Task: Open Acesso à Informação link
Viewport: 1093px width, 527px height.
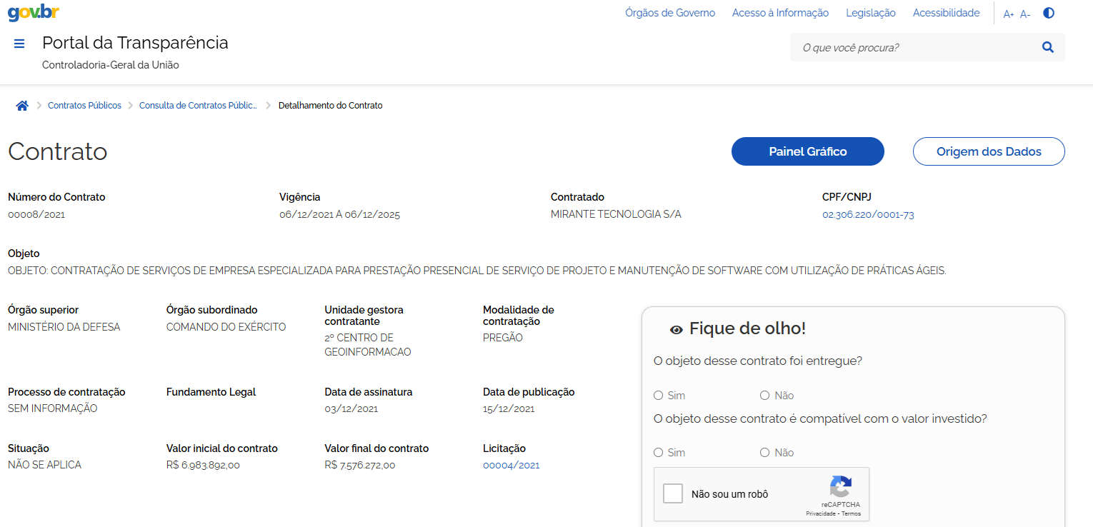Action: [780, 13]
